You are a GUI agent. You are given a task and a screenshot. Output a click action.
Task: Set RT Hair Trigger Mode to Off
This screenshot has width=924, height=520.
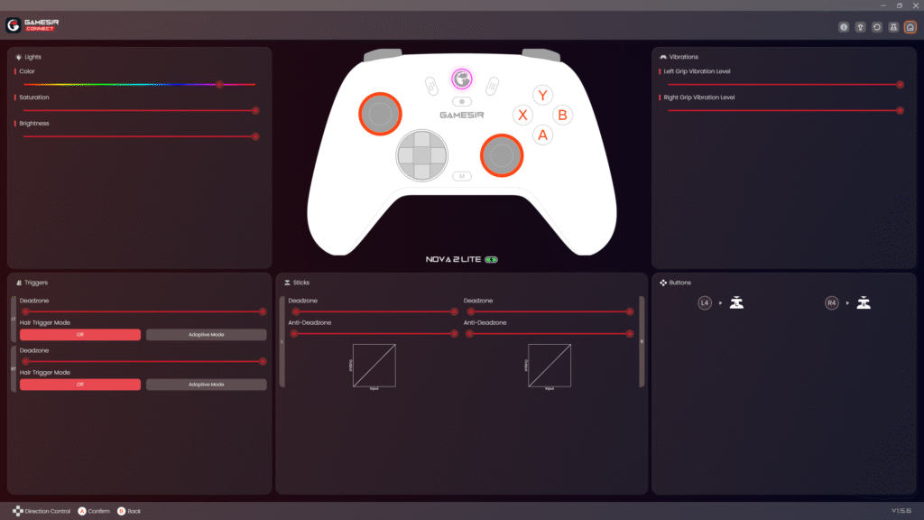point(80,385)
